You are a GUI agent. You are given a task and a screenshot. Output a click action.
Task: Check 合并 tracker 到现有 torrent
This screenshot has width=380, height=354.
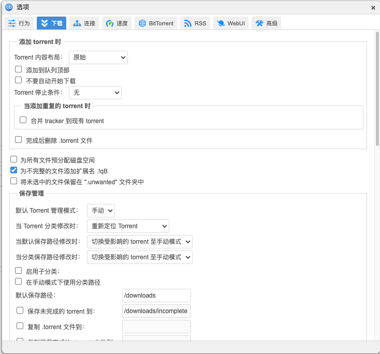23,120
